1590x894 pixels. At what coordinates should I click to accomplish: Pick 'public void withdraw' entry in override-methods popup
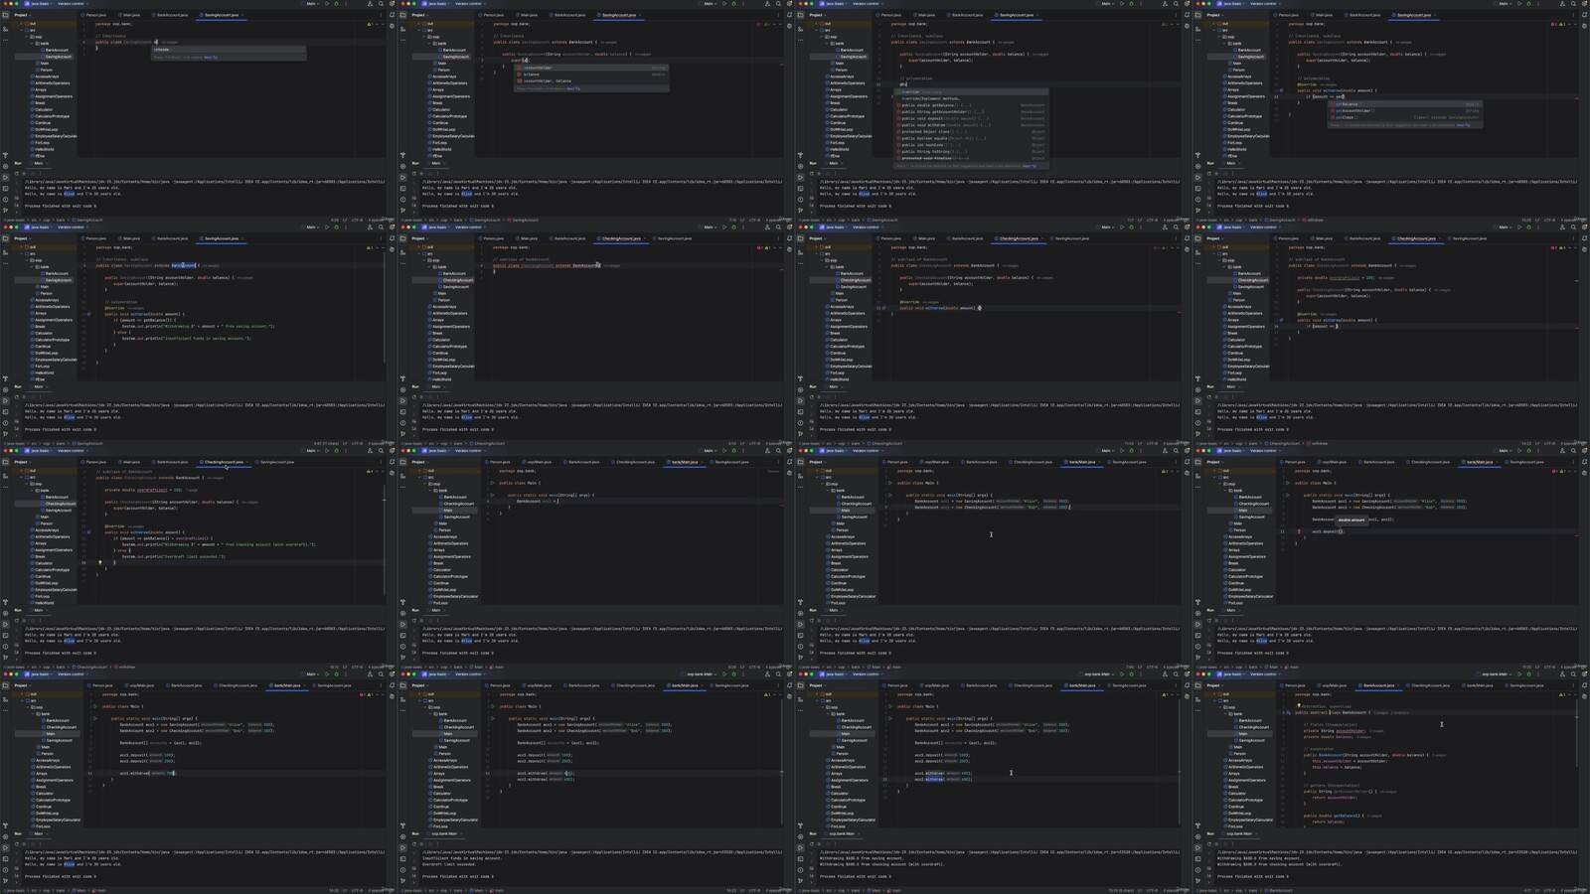[x=971, y=125]
